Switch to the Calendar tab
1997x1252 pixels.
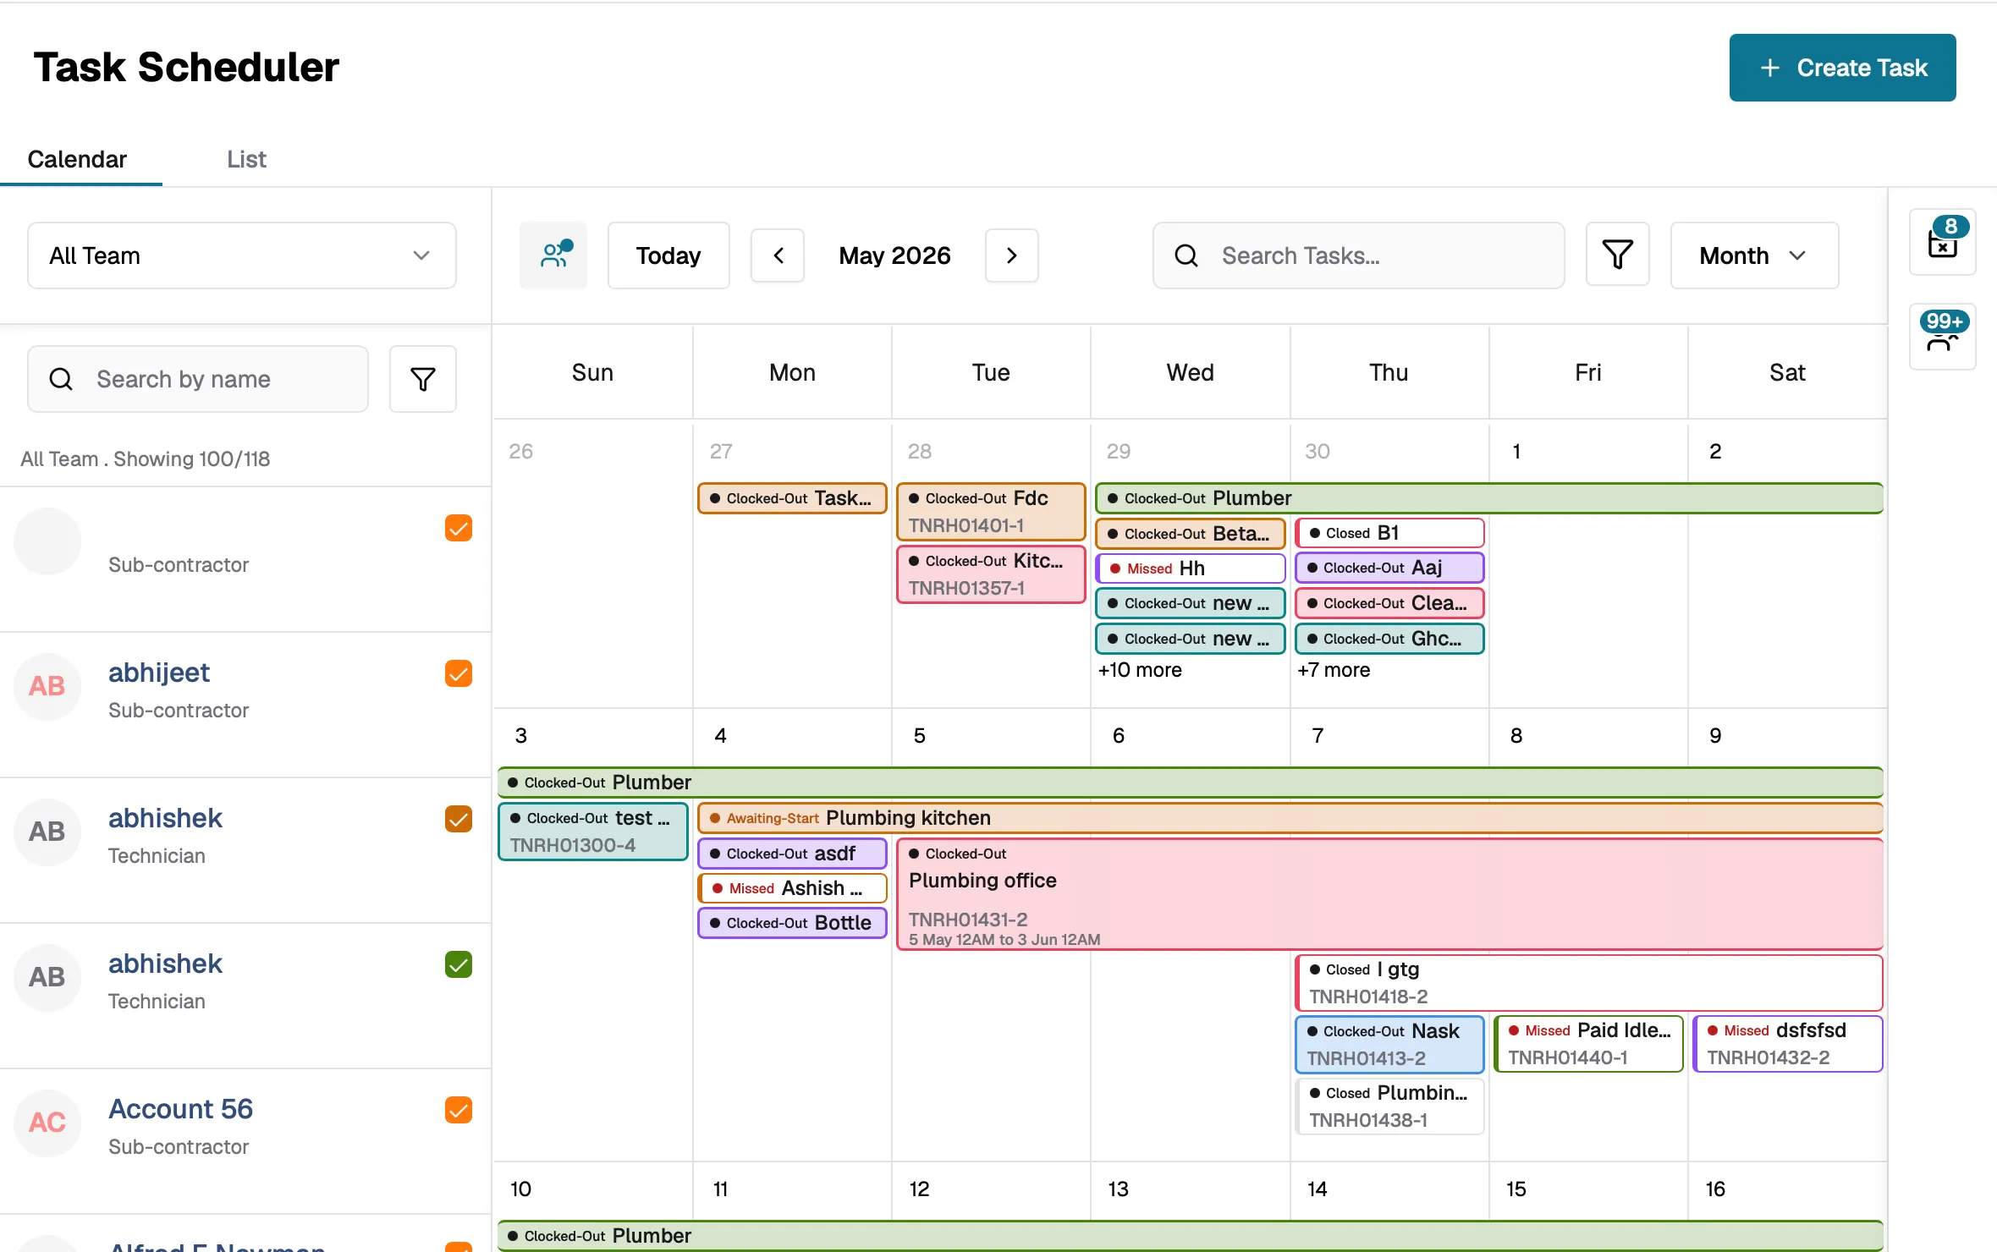click(x=77, y=159)
